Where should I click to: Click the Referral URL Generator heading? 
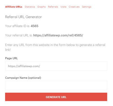pyautogui.click(x=23, y=17)
